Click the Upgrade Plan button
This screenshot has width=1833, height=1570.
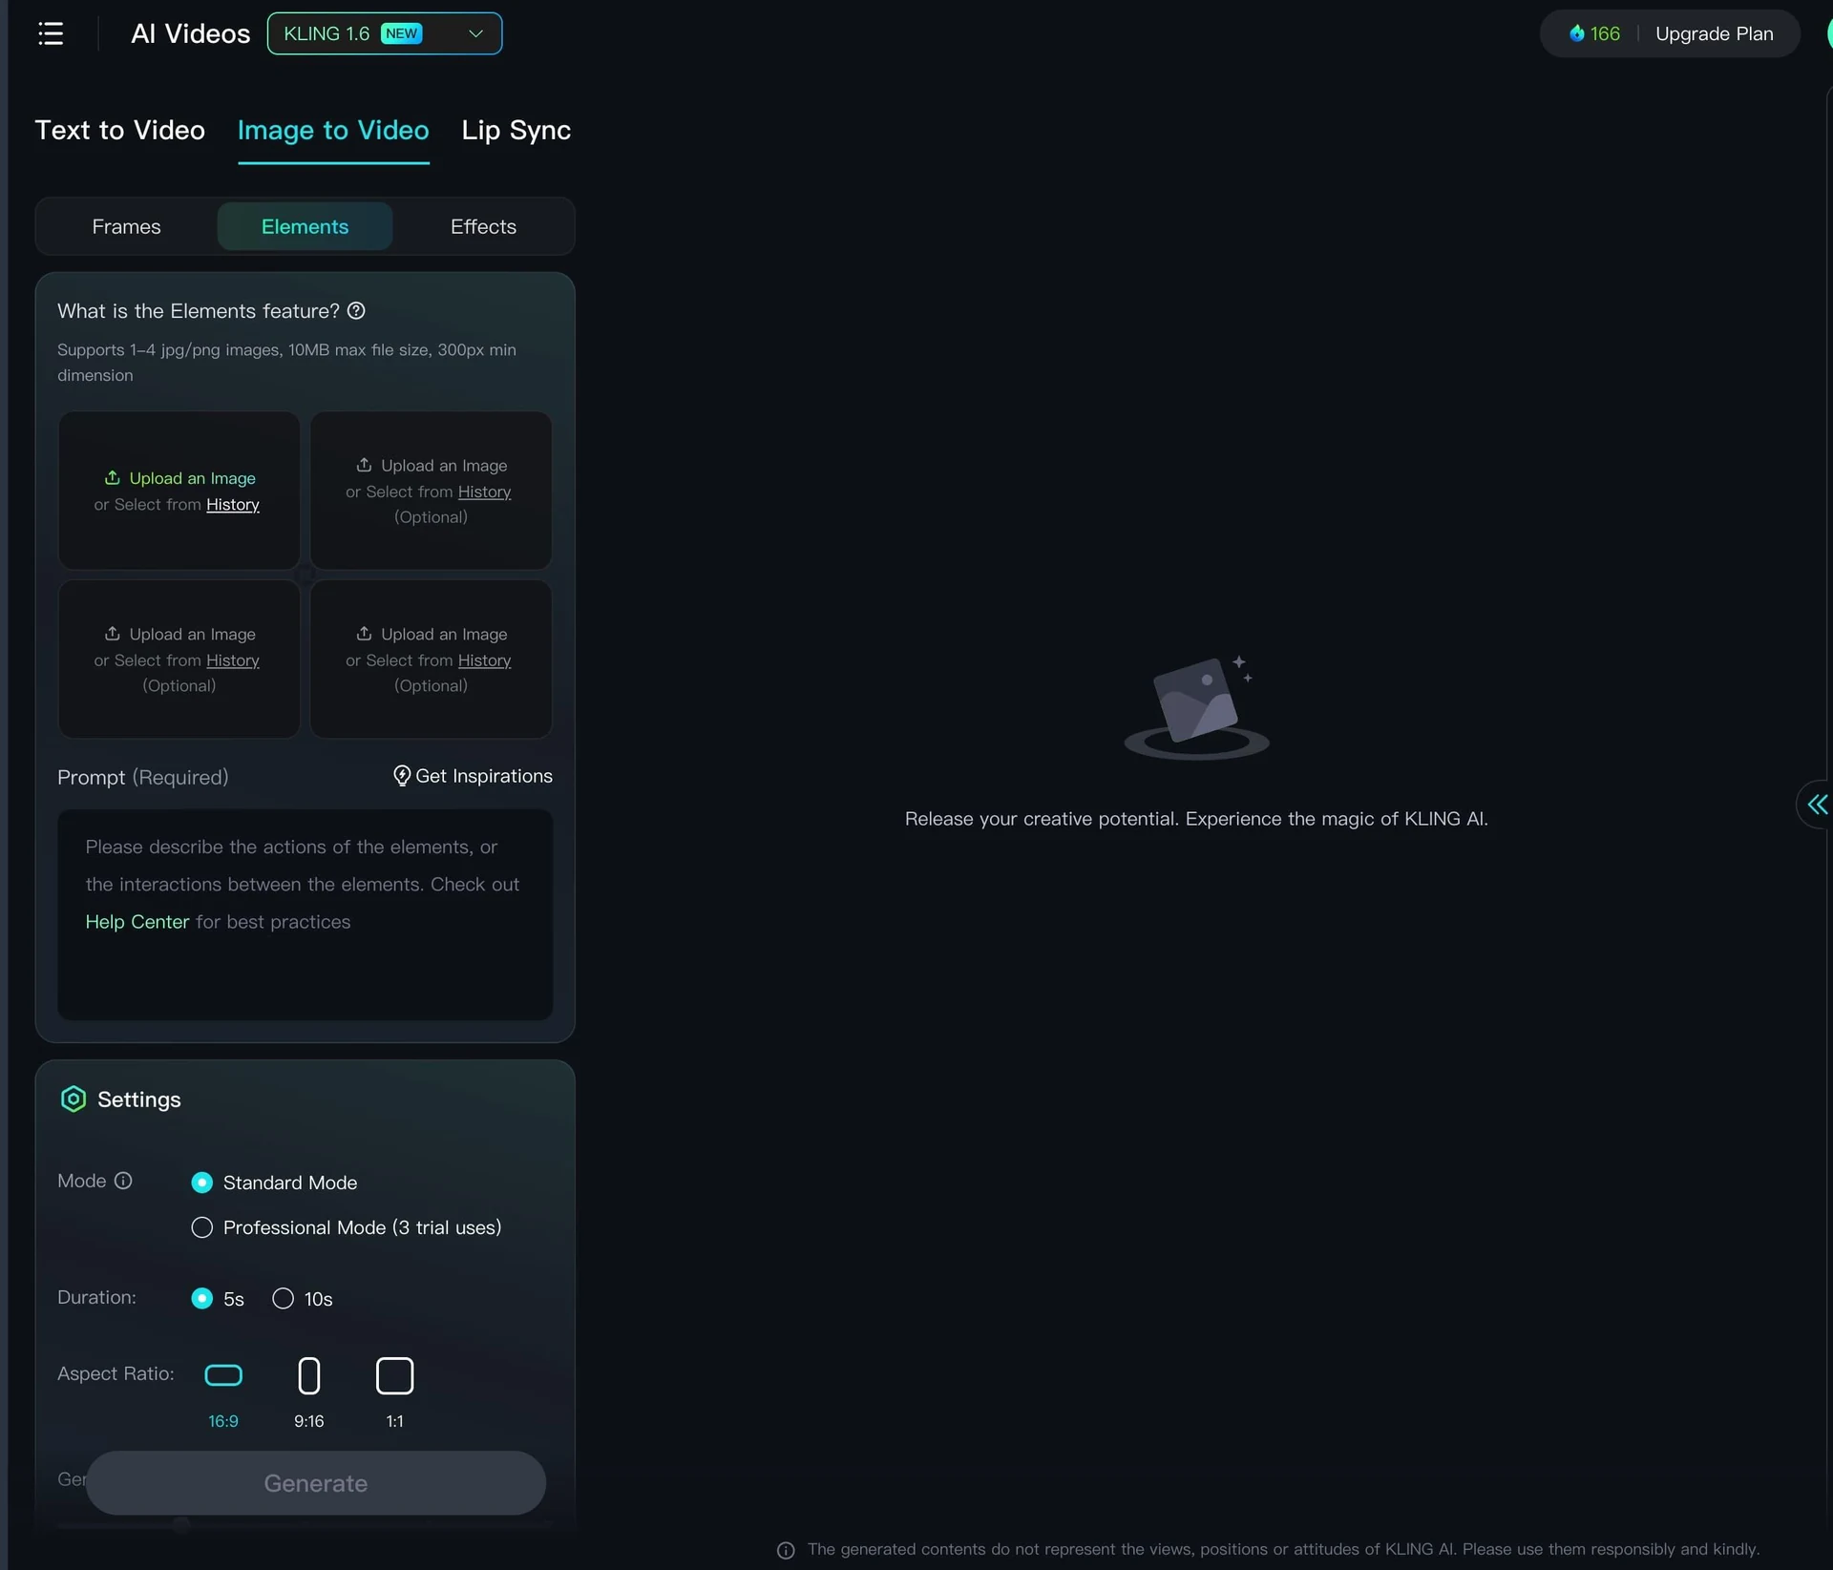tap(1714, 33)
